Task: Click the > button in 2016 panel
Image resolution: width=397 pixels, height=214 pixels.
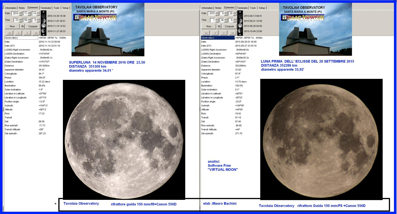Action: coord(27,33)
